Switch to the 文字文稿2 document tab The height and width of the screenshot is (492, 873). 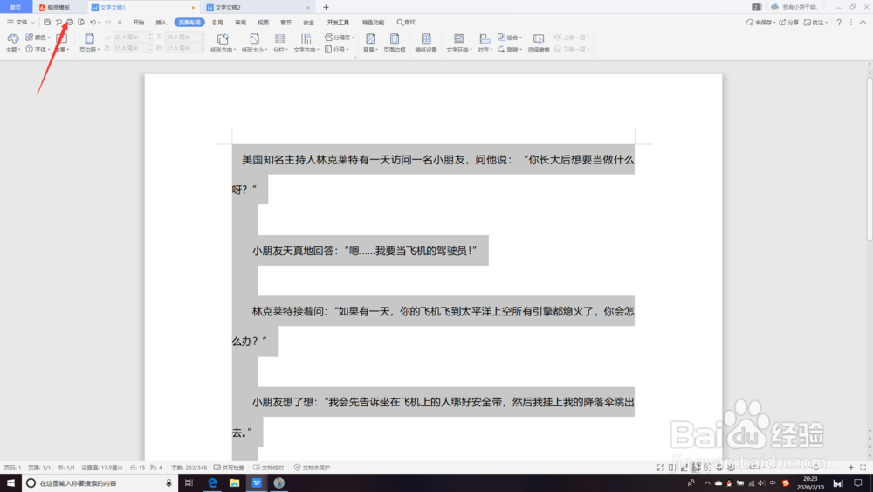258,7
